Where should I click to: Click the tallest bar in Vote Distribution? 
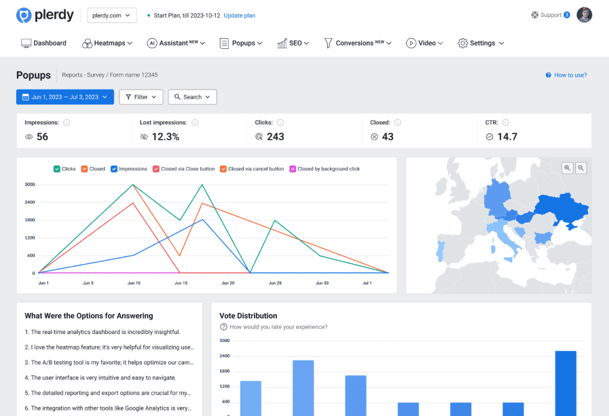[565, 383]
